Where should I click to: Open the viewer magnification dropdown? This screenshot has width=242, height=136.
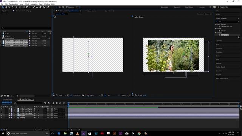(62, 96)
